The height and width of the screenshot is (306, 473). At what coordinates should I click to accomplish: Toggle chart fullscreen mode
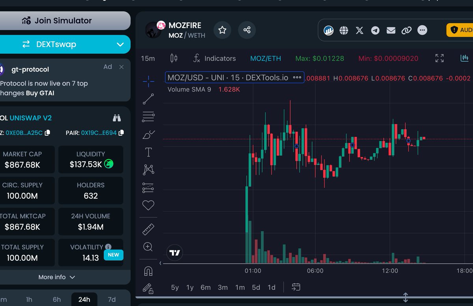click(439, 58)
